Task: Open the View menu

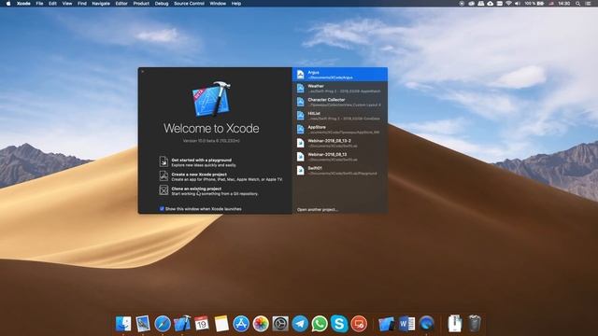Action: 67,4
